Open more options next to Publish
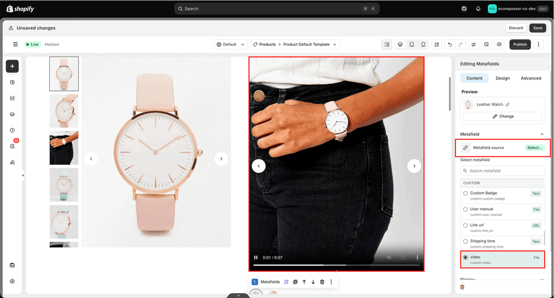The height and width of the screenshot is (298, 554). click(538, 44)
